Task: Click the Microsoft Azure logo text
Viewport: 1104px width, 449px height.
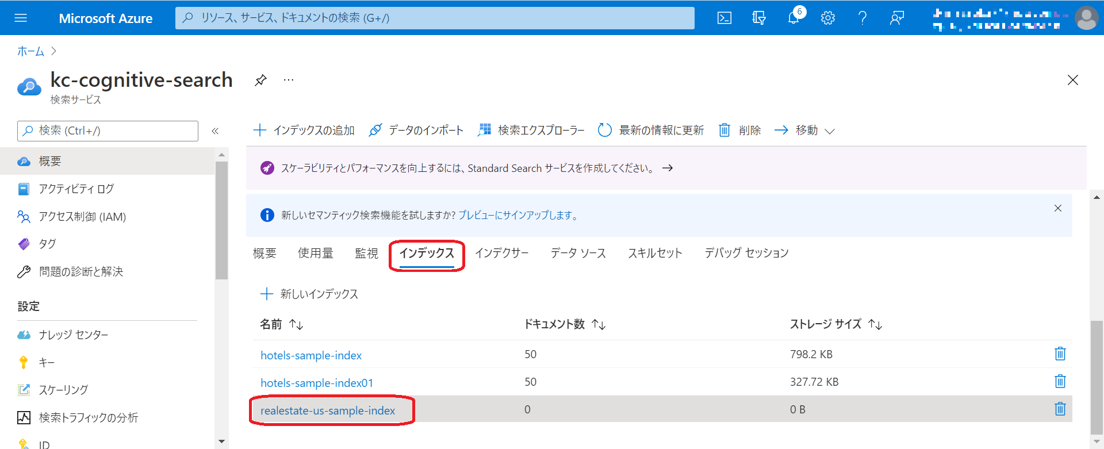Action: point(106,18)
